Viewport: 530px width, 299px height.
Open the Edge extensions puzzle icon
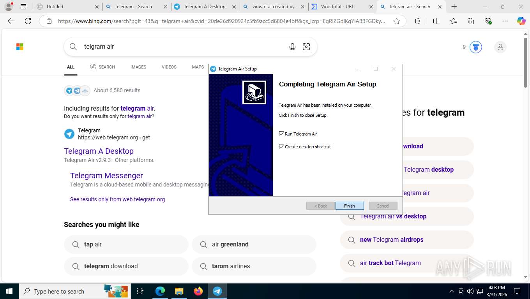coord(417,21)
